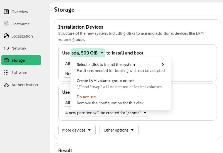This screenshot has width=223, height=153.
Task: Open the Other options dropdown
Action: 119,130
